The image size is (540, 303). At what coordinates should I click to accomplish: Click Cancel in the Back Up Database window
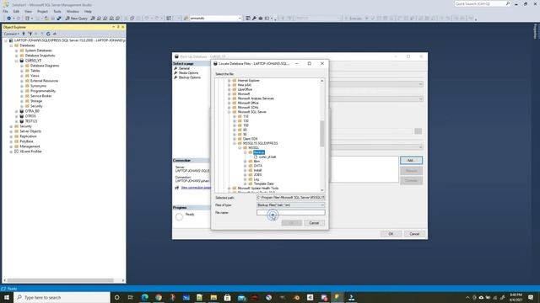(x=414, y=234)
